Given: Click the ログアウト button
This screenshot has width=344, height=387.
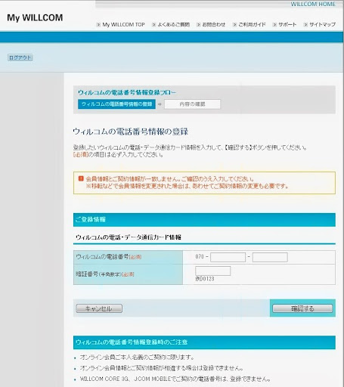Looking at the screenshot, I should coord(20,57).
